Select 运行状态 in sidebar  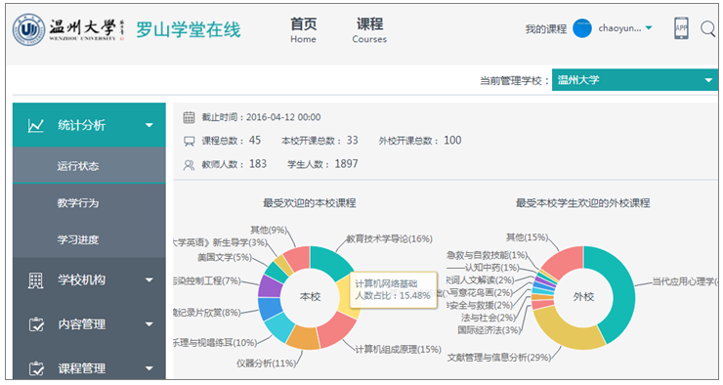(89, 165)
